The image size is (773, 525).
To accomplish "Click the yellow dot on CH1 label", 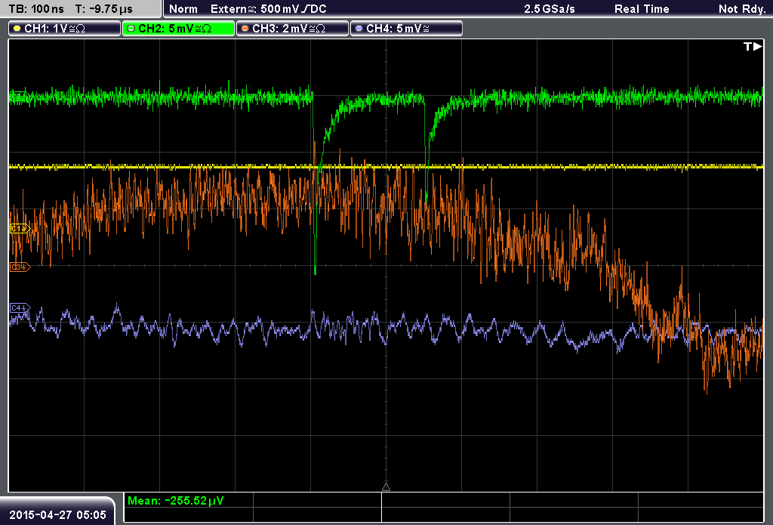I will coord(17,29).
